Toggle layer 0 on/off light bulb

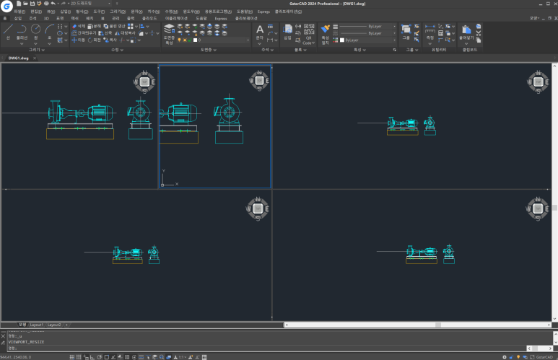(179, 40)
